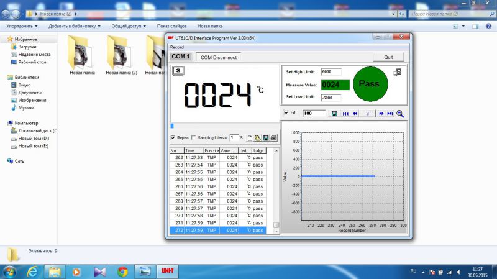
Task: Go to next graph page
Action: (x=381, y=114)
